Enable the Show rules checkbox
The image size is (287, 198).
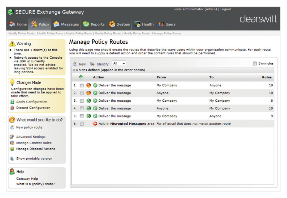(x=255, y=63)
